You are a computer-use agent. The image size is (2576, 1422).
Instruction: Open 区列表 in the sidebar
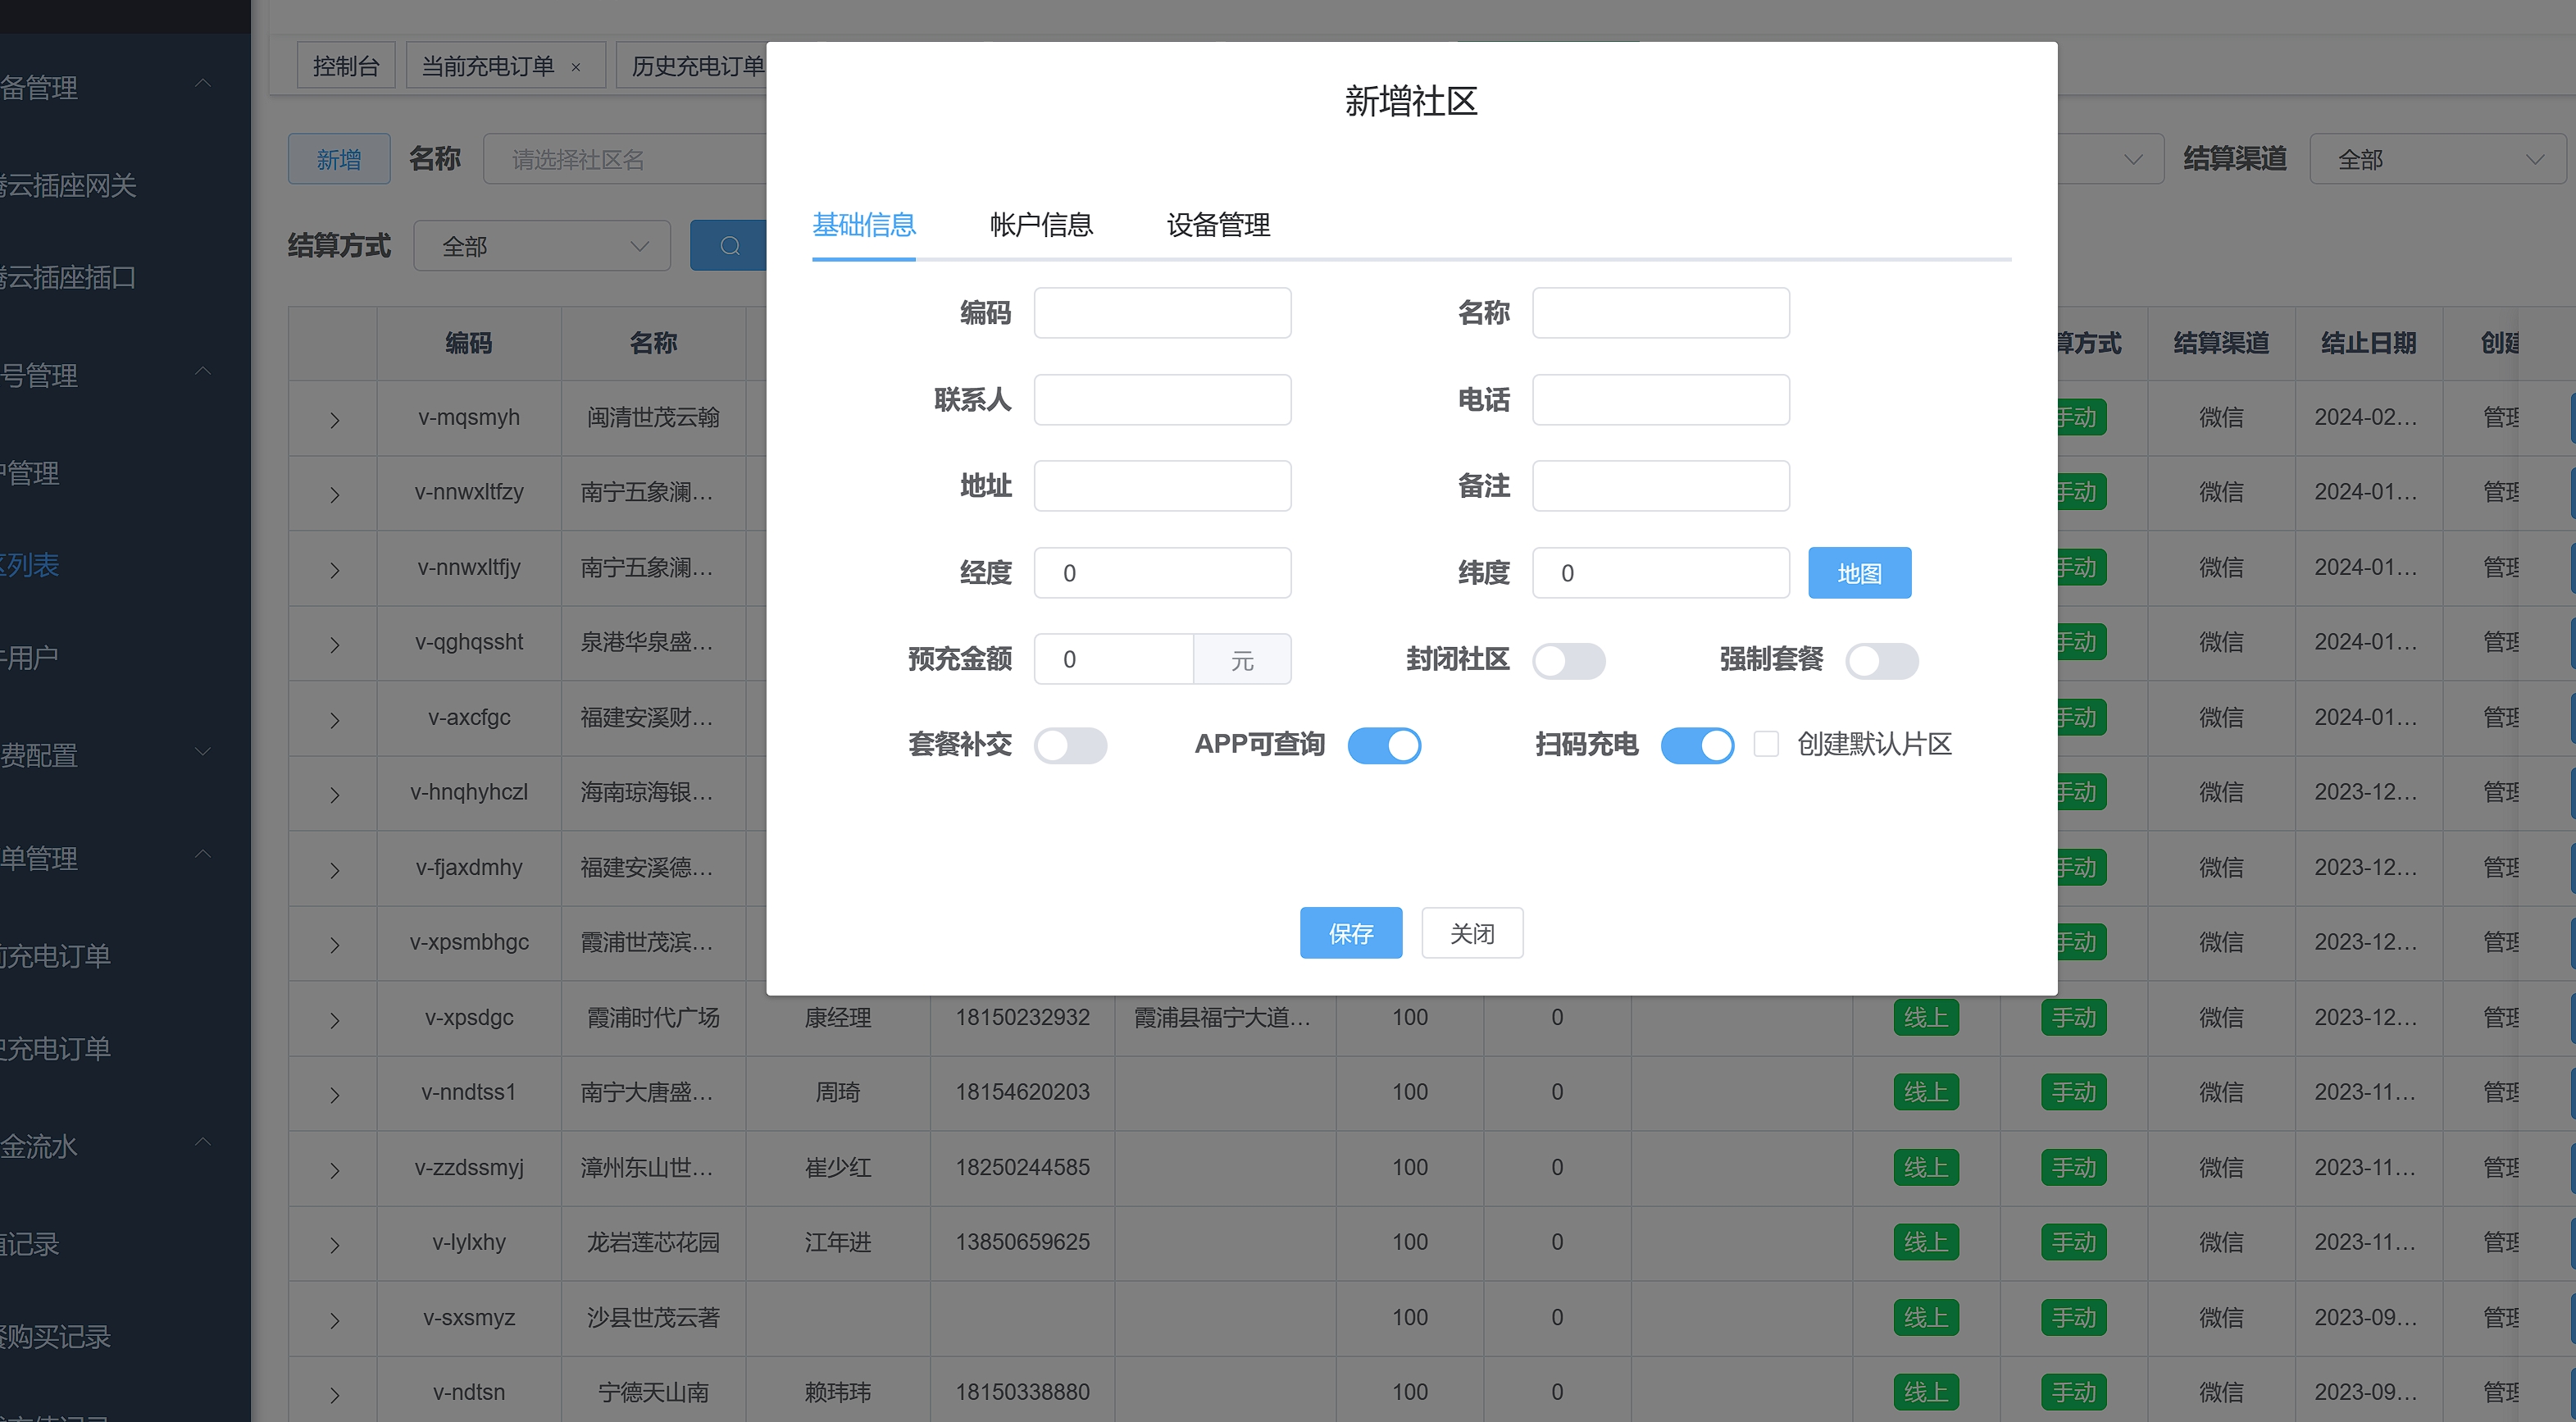click(x=30, y=565)
